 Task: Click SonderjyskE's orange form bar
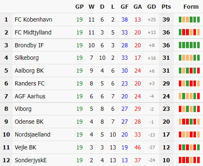(x=191, y=160)
